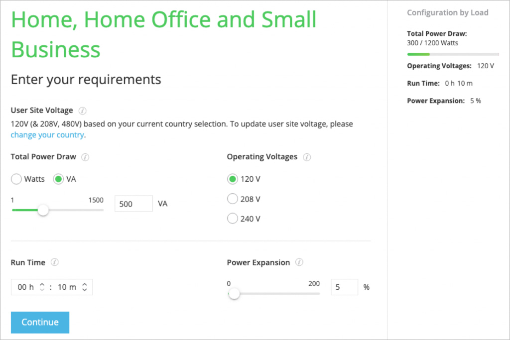The image size is (510, 340).
Task: Click the power draw VA input field
Action: [x=133, y=204]
